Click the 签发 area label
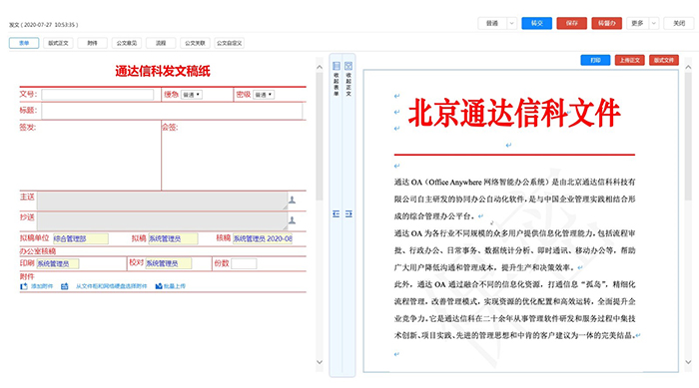699x388 pixels. (x=28, y=128)
